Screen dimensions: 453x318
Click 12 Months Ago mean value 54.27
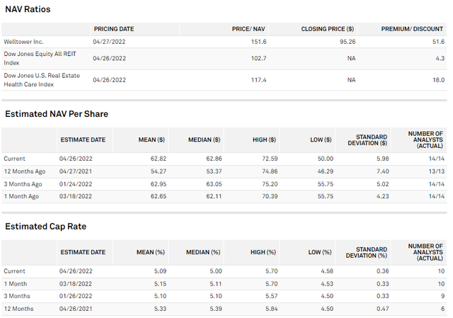[x=159, y=171]
